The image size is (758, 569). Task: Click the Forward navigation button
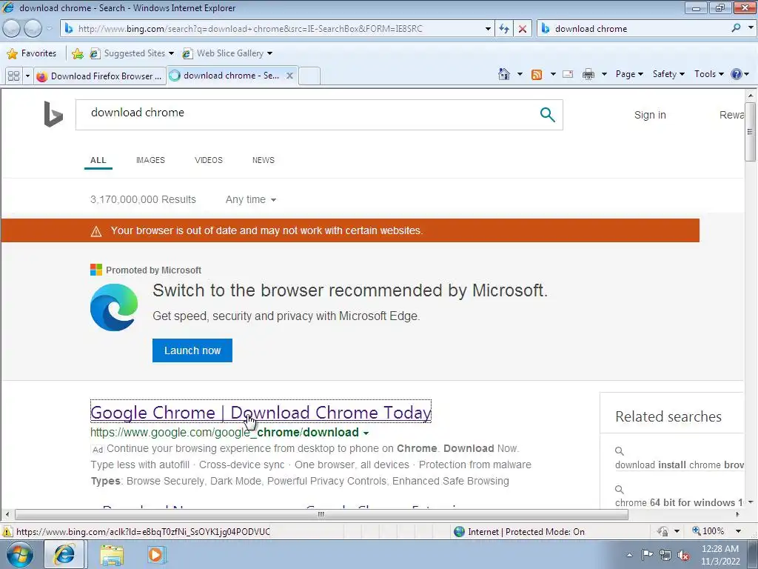[x=33, y=29]
